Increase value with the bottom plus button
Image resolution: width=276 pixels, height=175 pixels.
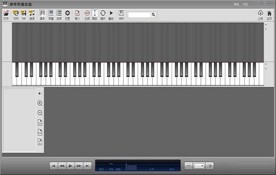click(210, 166)
